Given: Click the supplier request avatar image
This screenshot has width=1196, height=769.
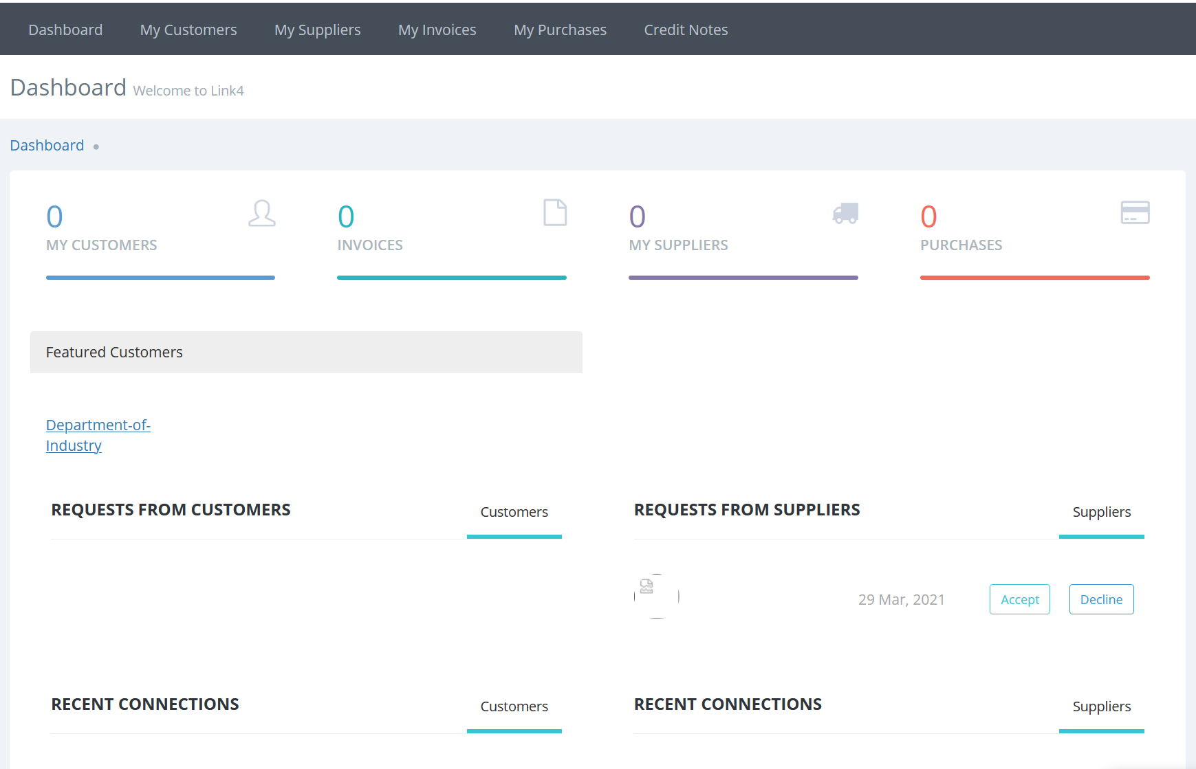Looking at the screenshot, I should 657,597.
